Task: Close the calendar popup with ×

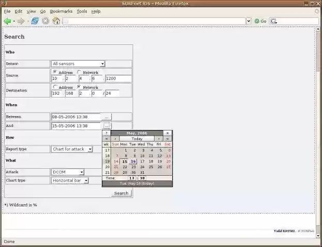Action: pos(167,133)
